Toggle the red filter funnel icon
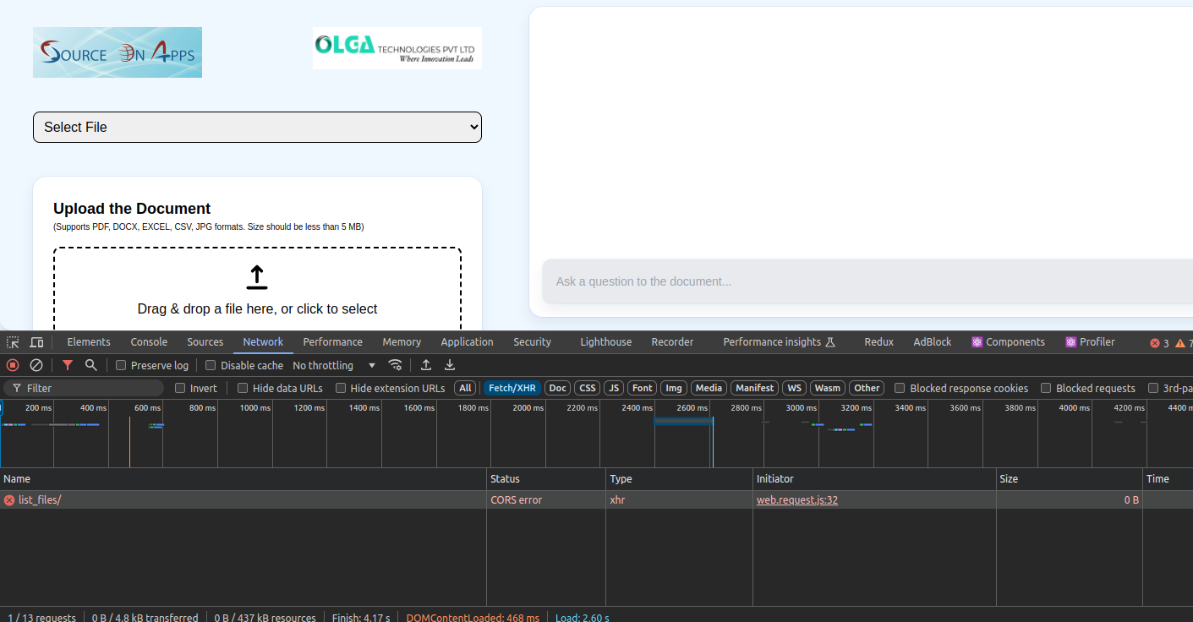This screenshot has height=622, width=1193. tap(68, 365)
